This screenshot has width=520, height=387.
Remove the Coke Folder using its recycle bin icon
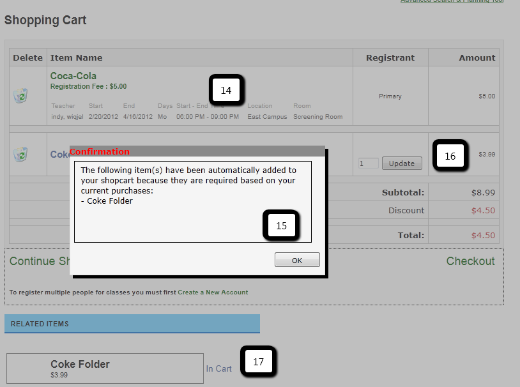pos(20,154)
